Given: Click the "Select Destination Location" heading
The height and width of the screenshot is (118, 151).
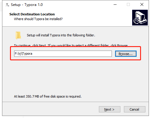Looking at the screenshot, I should click(32, 14).
